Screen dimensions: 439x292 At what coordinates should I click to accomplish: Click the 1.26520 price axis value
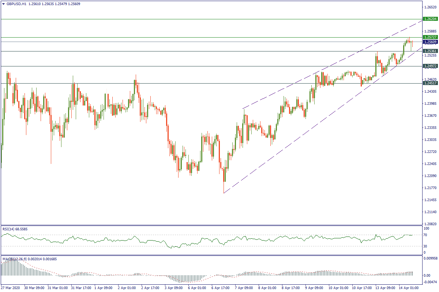point(429,7)
